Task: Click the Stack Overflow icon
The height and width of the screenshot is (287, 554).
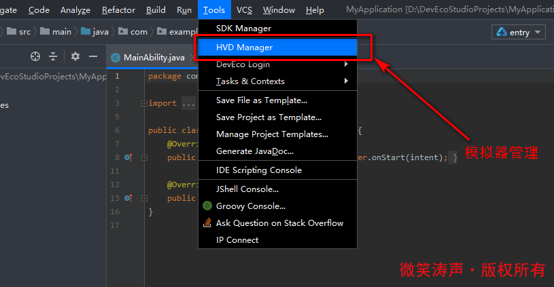Action: (x=207, y=223)
